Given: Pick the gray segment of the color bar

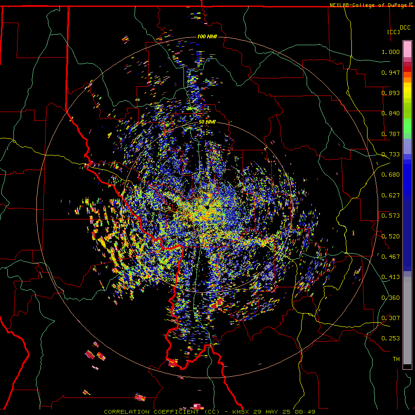Looking at the screenshot, I should [x=407, y=320].
